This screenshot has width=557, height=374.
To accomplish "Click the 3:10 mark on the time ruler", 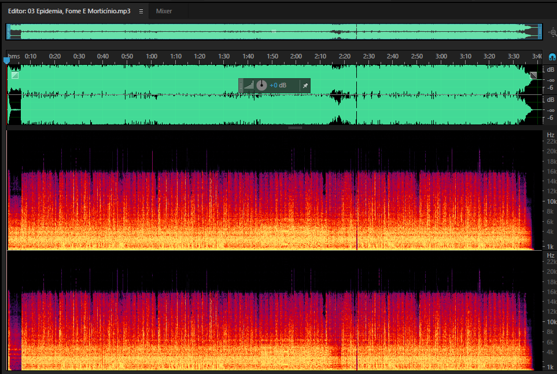I will click(466, 56).
